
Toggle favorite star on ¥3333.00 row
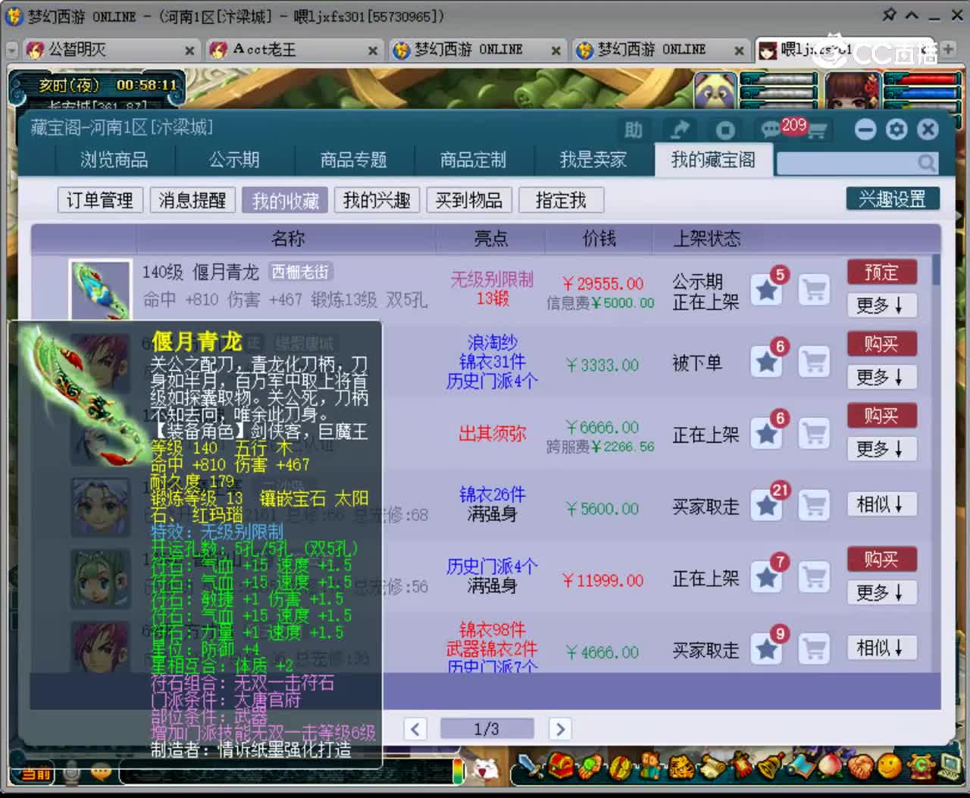coord(767,363)
